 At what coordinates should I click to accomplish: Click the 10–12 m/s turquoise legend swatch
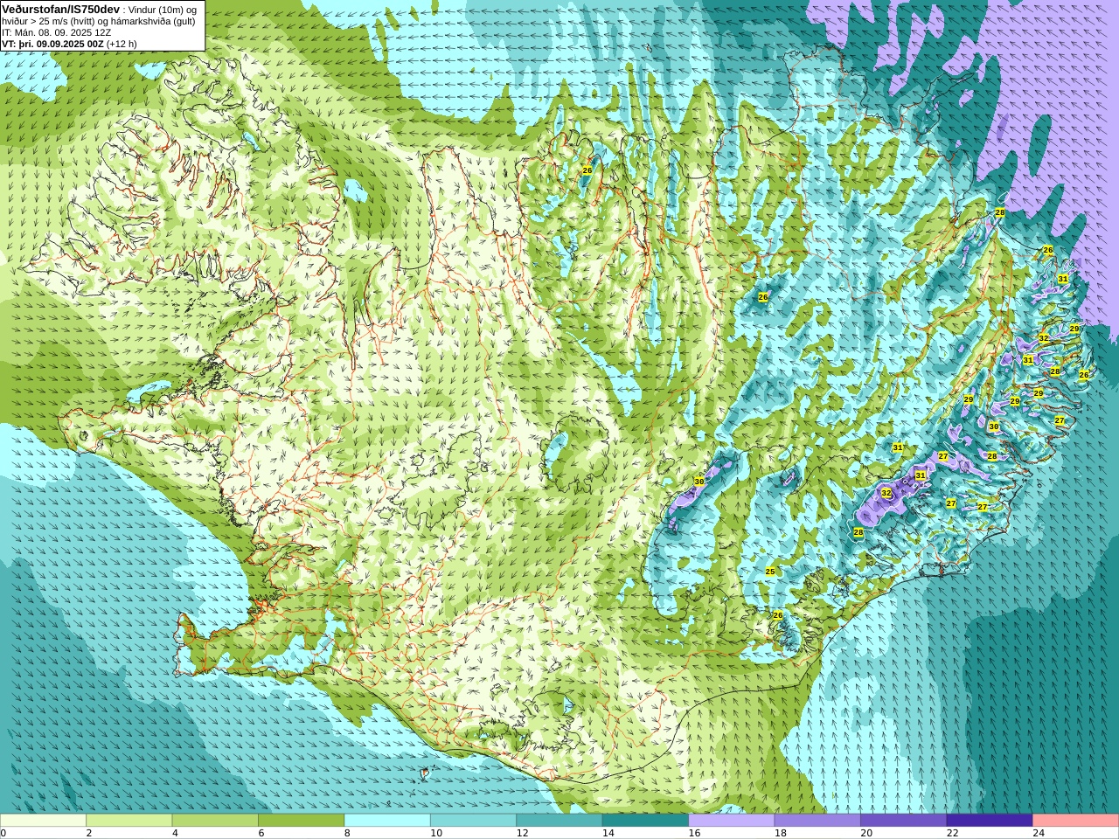click(473, 821)
